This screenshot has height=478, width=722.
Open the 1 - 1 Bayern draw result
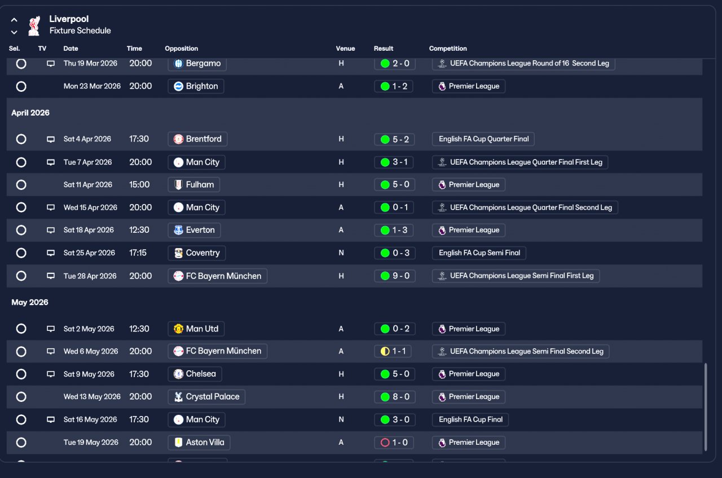click(x=393, y=351)
